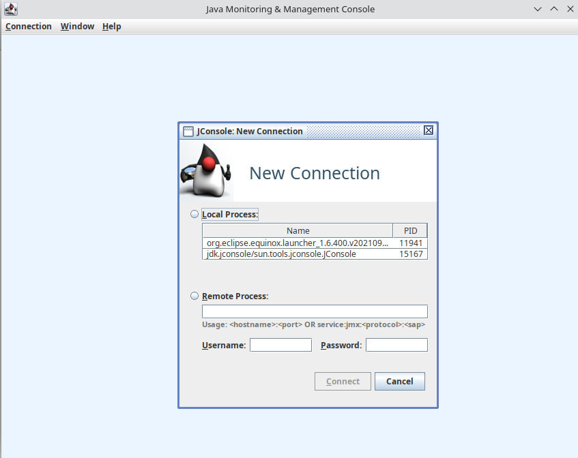
Task: Click the Password input field
Action: [396, 345]
